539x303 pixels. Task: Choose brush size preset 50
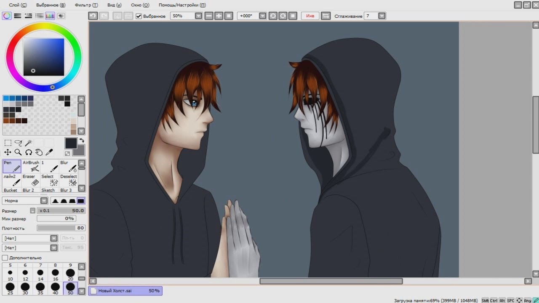click(x=70, y=289)
